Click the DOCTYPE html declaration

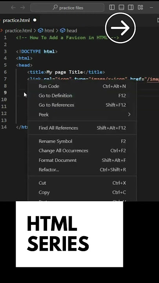(37, 51)
